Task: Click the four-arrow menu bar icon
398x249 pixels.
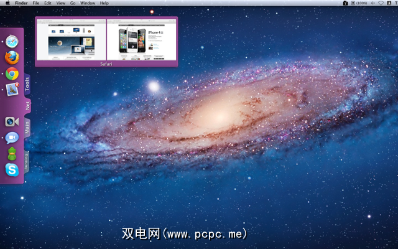Action: (x=373, y=3)
